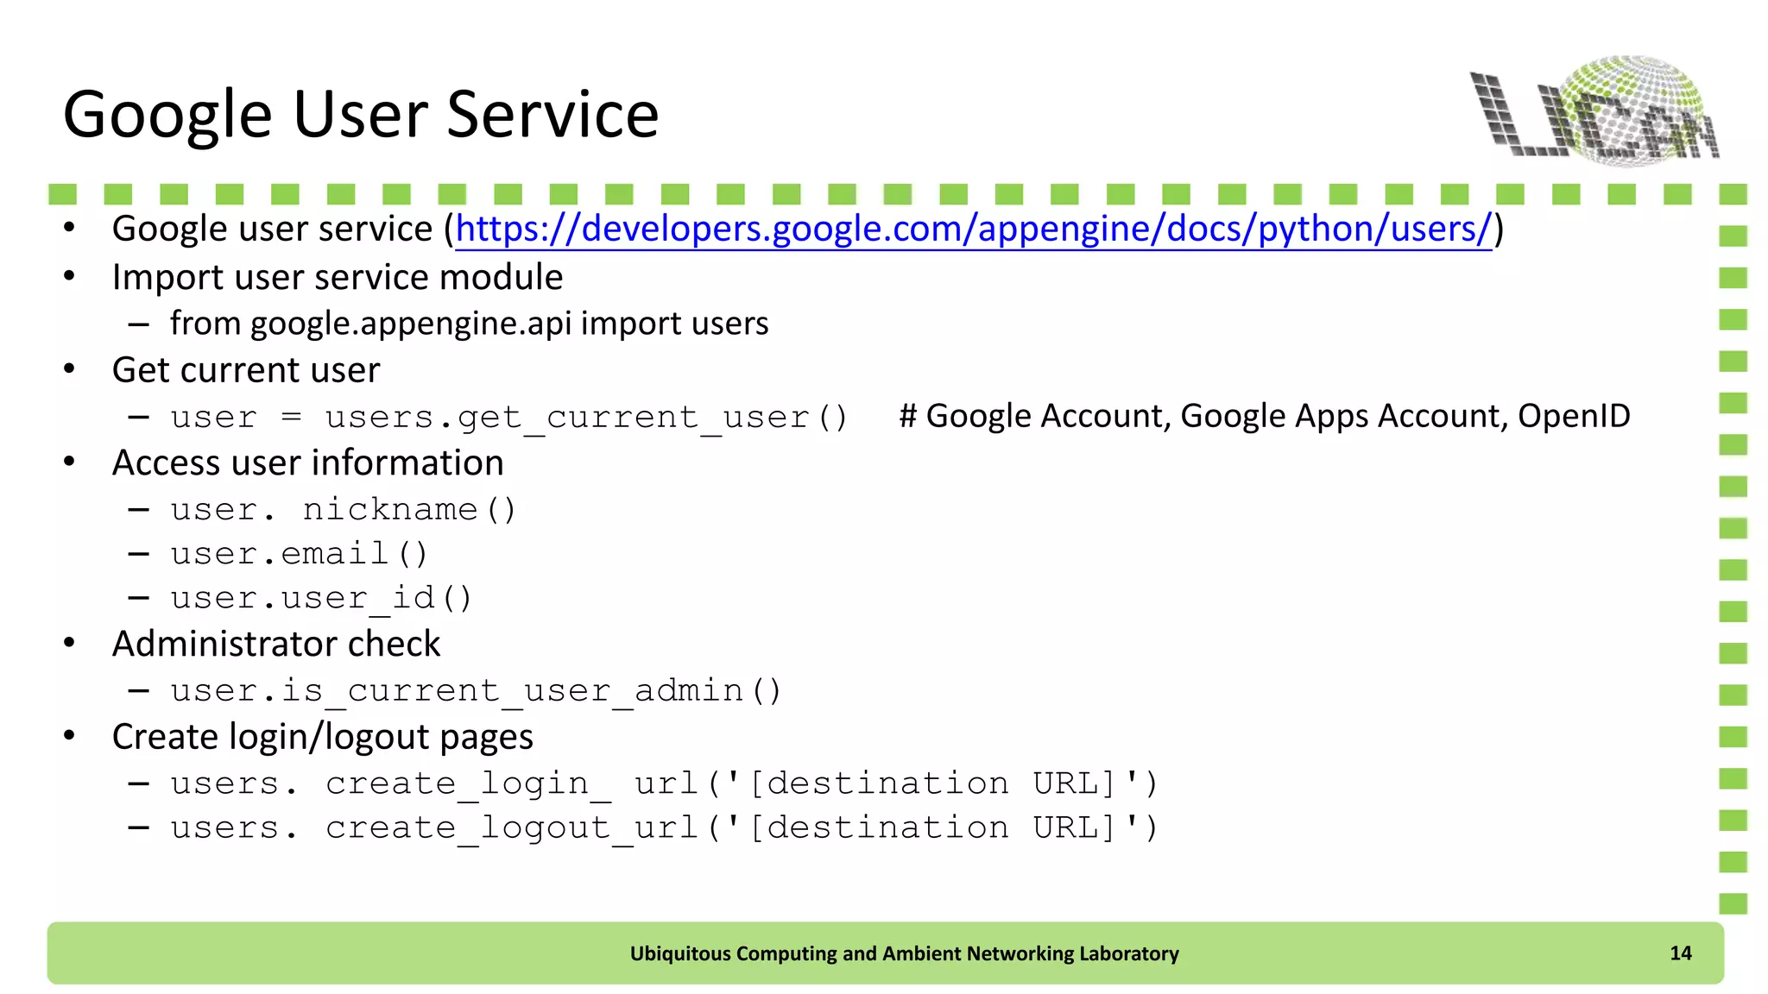Image resolution: width=1768 pixels, height=994 pixels.
Task: Select the 'Access user information' bullet
Action: [x=307, y=463]
